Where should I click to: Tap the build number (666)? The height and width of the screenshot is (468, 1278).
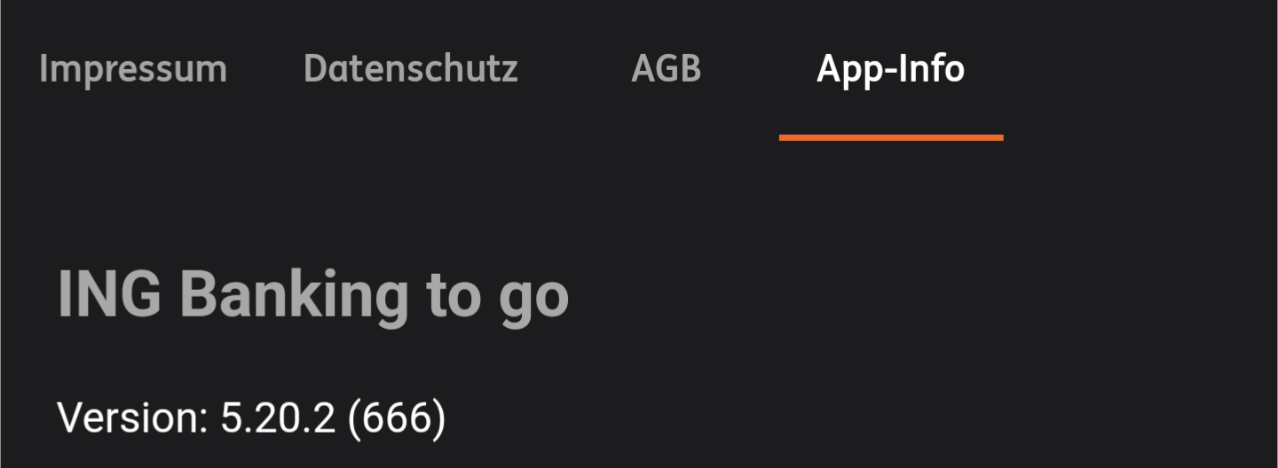pyautogui.click(x=396, y=417)
